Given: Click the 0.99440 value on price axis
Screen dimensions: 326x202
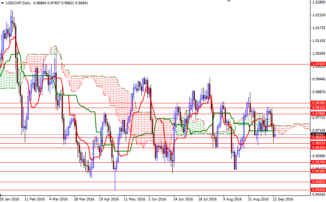Looking at the screenshot, I should (319, 79).
